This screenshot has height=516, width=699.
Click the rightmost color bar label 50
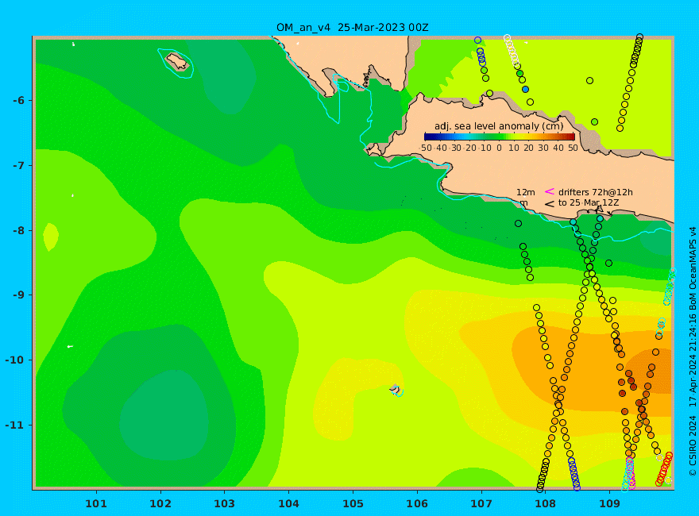573,148
